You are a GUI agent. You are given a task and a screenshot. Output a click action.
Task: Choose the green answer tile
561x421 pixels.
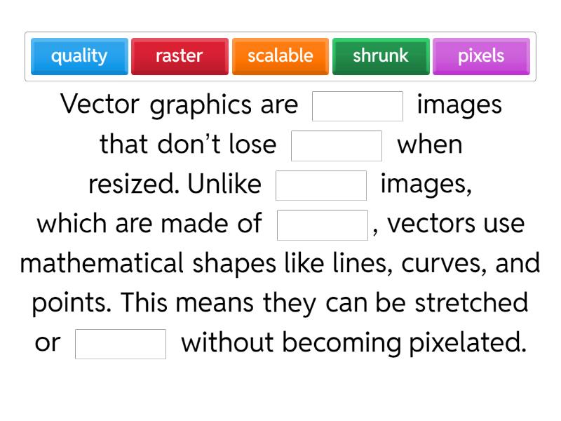click(x=381, y=56)
